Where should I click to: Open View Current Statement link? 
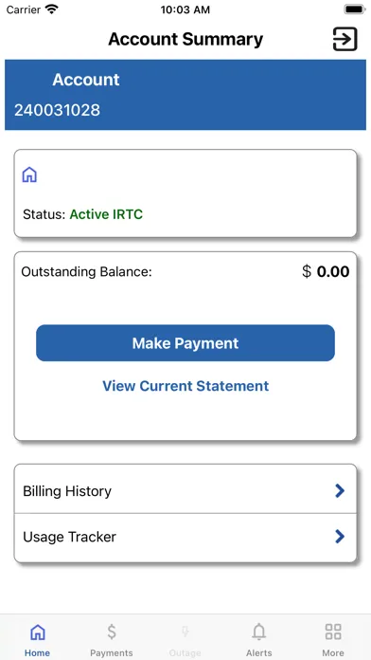[x=185, y=386]
